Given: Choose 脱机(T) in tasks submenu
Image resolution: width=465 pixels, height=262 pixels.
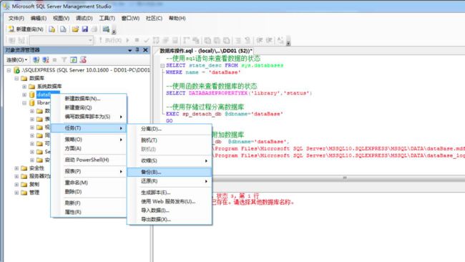Looking at the screenshot, I should [x=170, y=140].
